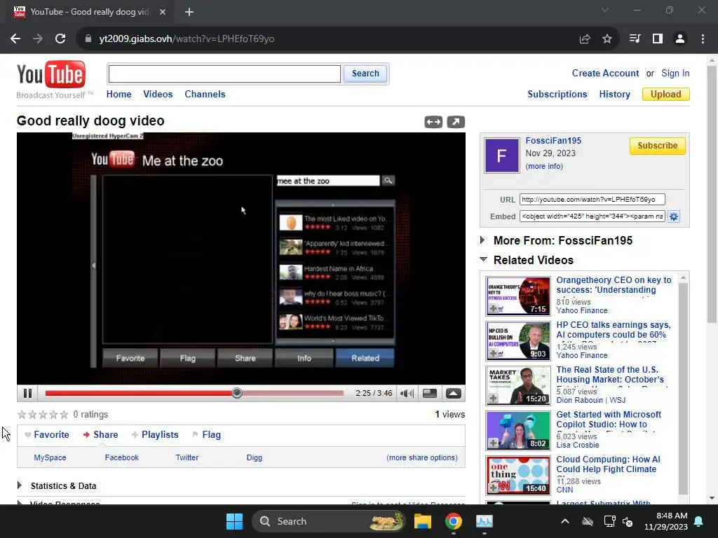
Task: Click (more info) under channel name
Action: pos(544,166)
